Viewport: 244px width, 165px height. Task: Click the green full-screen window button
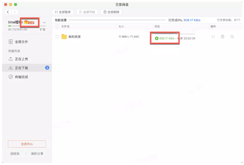coord(15,4)
